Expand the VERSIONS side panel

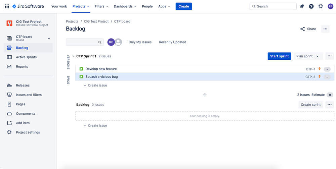pos(68,62)
